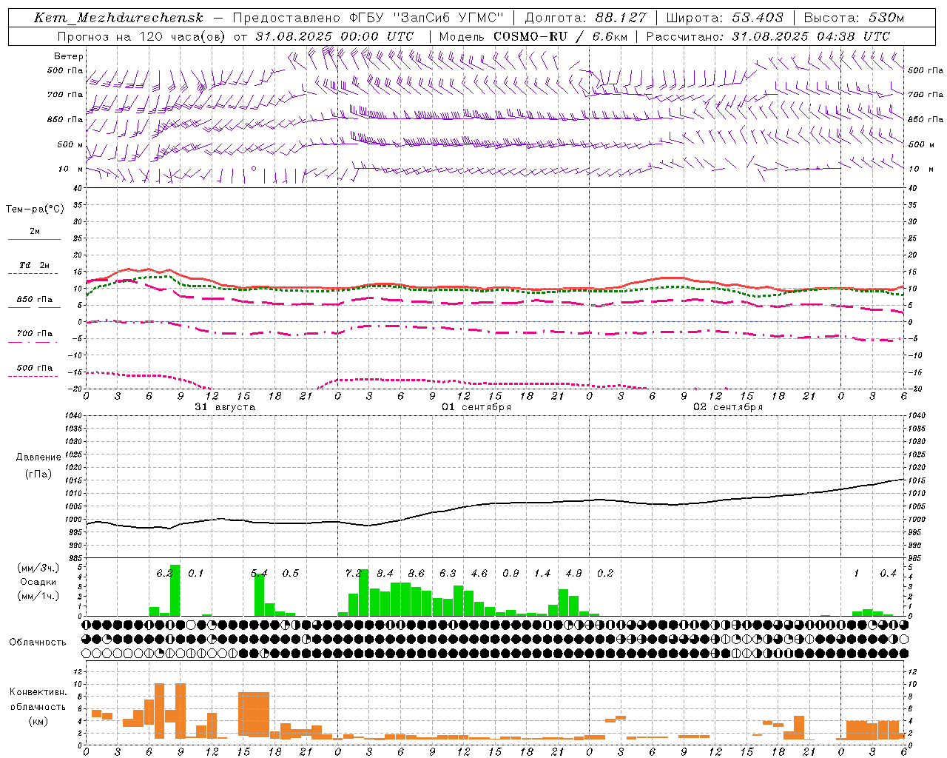Click the 6.2 precipitation total

pyautogui.click(x=165, y=574)
